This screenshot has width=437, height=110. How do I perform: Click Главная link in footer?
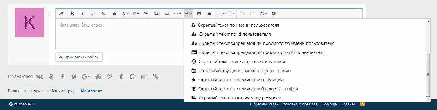[x=348, y=104]
